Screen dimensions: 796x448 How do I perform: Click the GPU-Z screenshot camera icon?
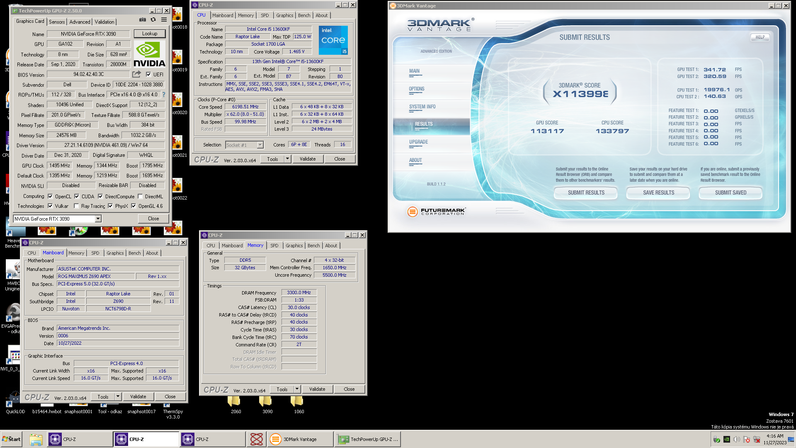pos(142,20)
